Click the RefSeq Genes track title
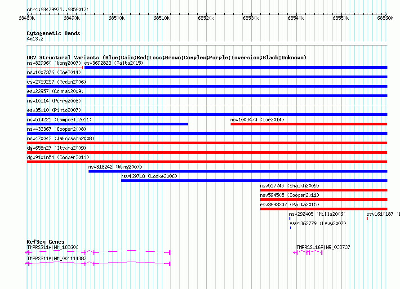 (x=45, y=241)
